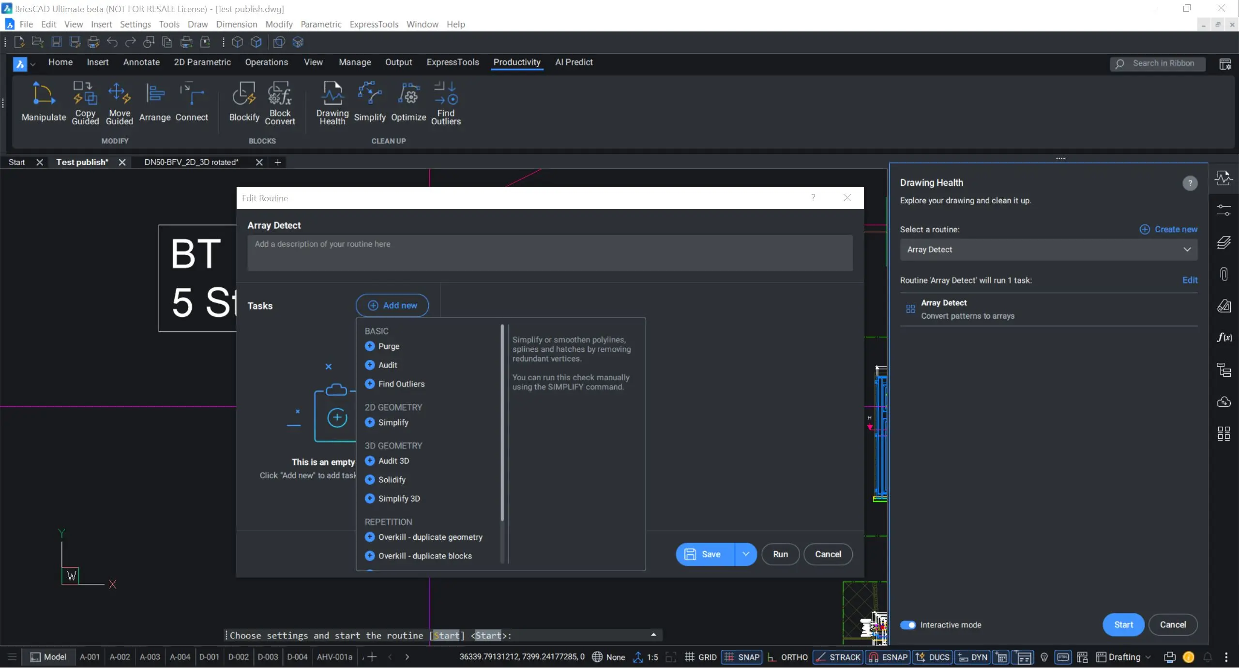The height and width of the screenshot is (668, 1239).
Task: Click the routine description text field
Action: [550, 253]
